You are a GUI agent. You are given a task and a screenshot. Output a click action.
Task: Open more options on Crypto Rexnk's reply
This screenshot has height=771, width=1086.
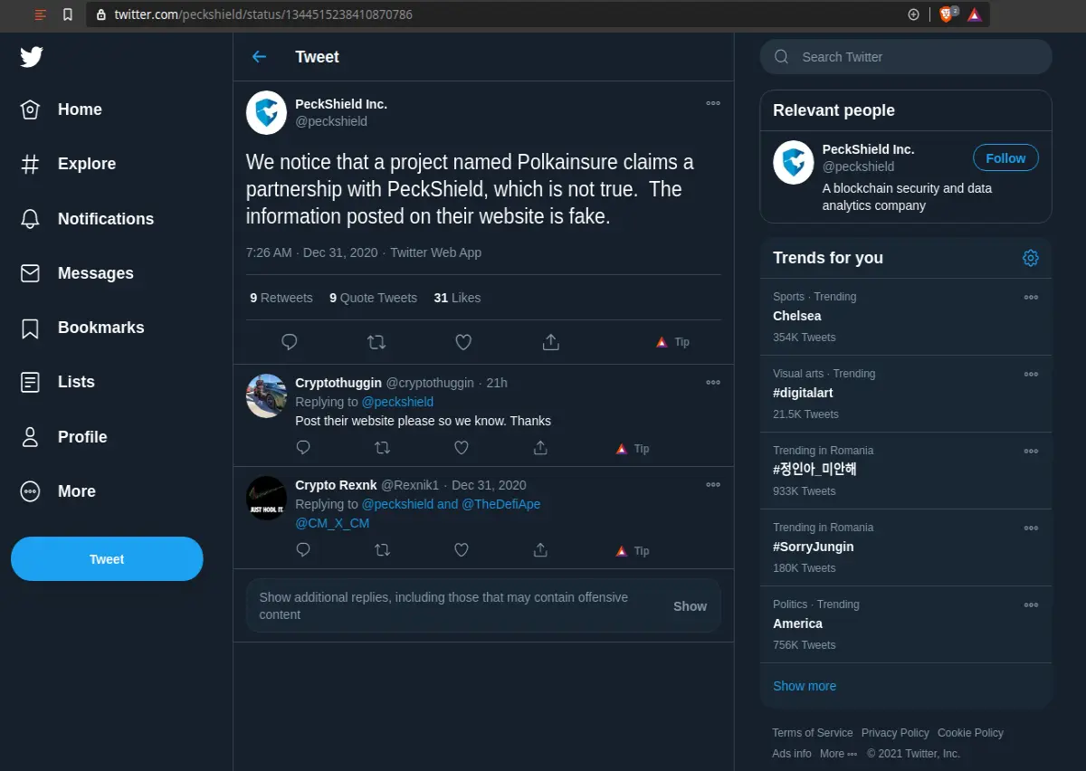(713, 485)
